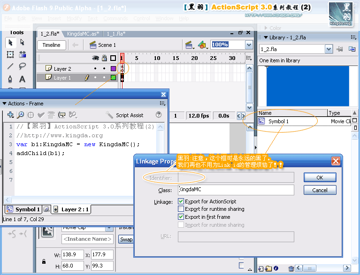Viewport: 360px width, 275px height.
Task: Click the Timeline button
Action: click(x=52, y=45)
